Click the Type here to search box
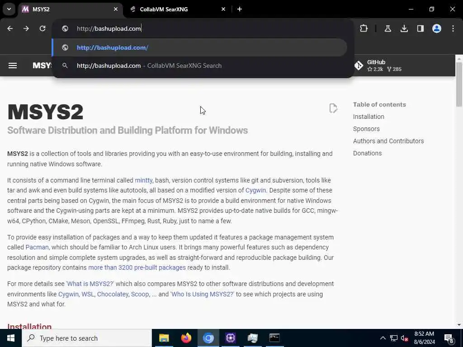Screen dimensions: 463x347 click(x=87, y=338)
